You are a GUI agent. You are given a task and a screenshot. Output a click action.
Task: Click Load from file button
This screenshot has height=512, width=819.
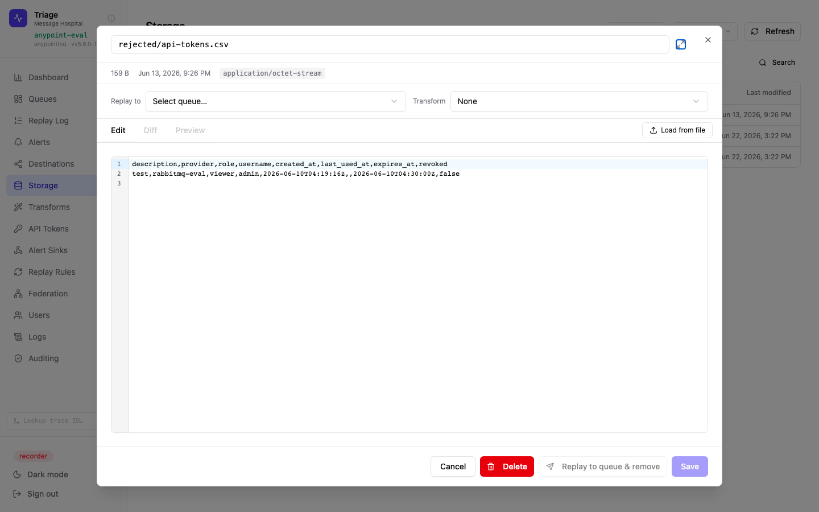[x=677, y=130]
